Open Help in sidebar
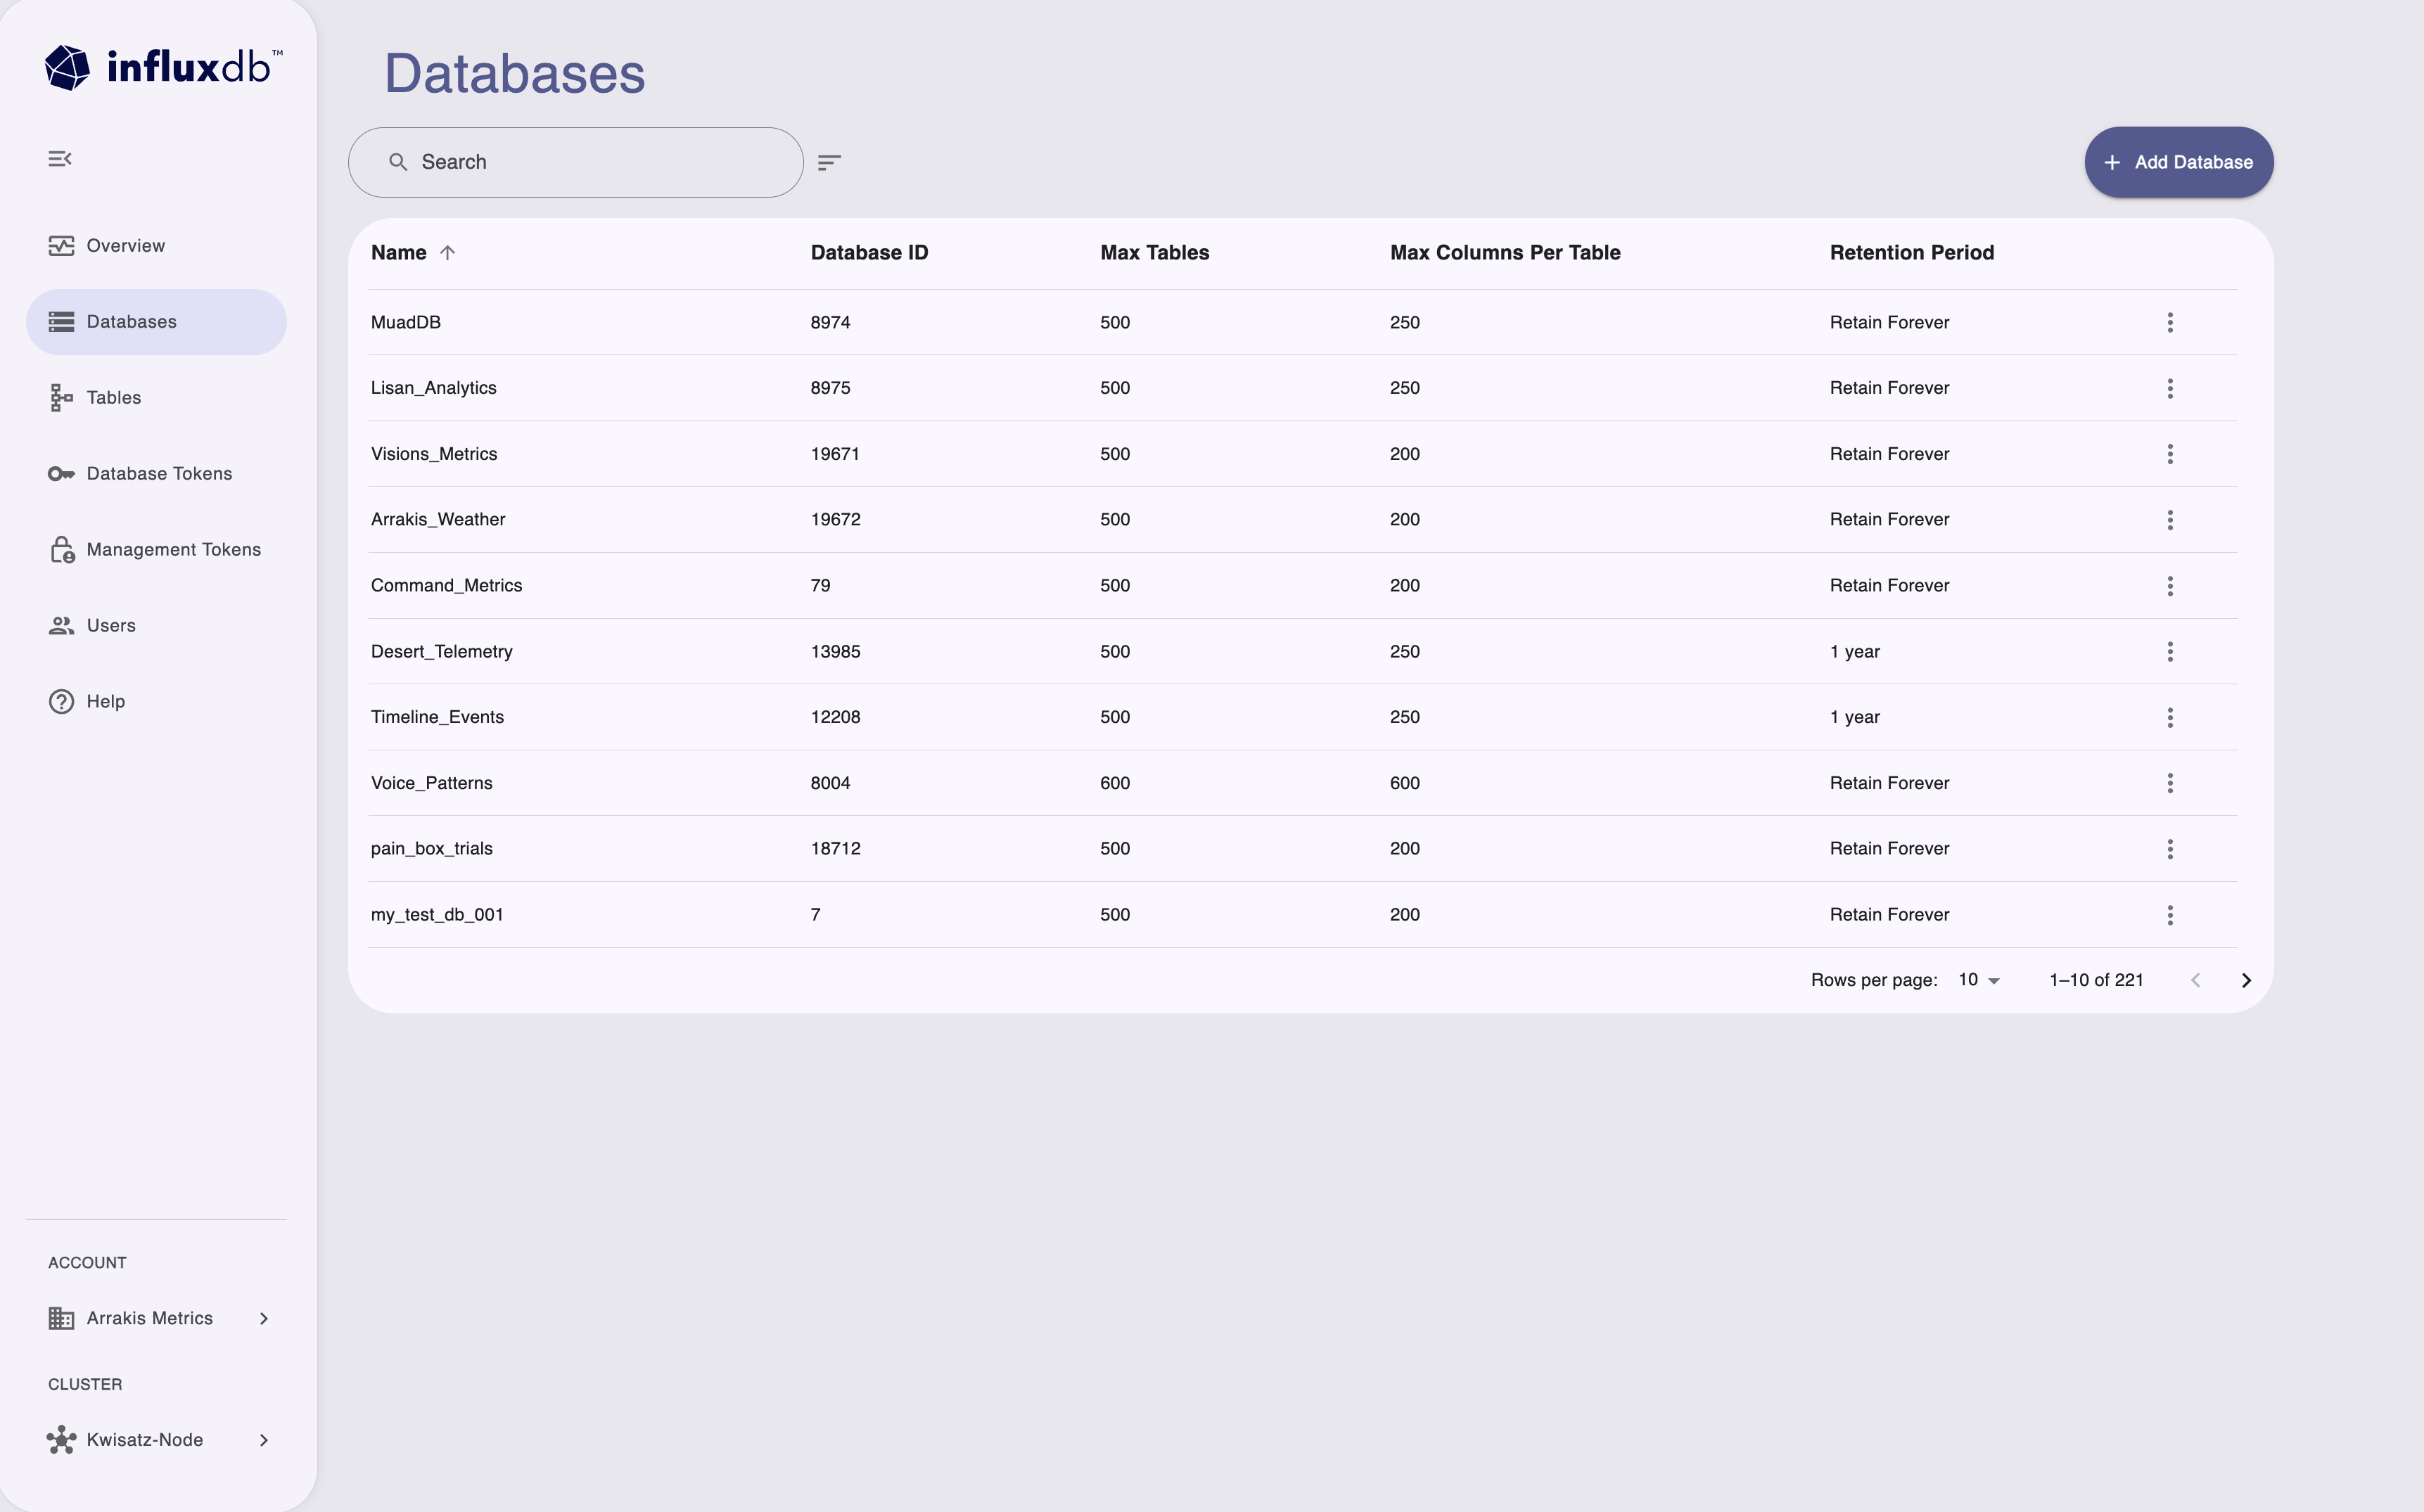2424x1512 pixels. pos(156,702)
